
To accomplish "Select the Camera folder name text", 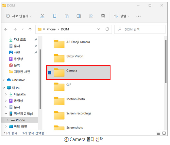I will [x=72, y=71].
